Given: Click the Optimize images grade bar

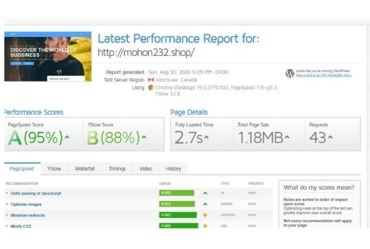Looking at the screenshot, I should 180,204.
